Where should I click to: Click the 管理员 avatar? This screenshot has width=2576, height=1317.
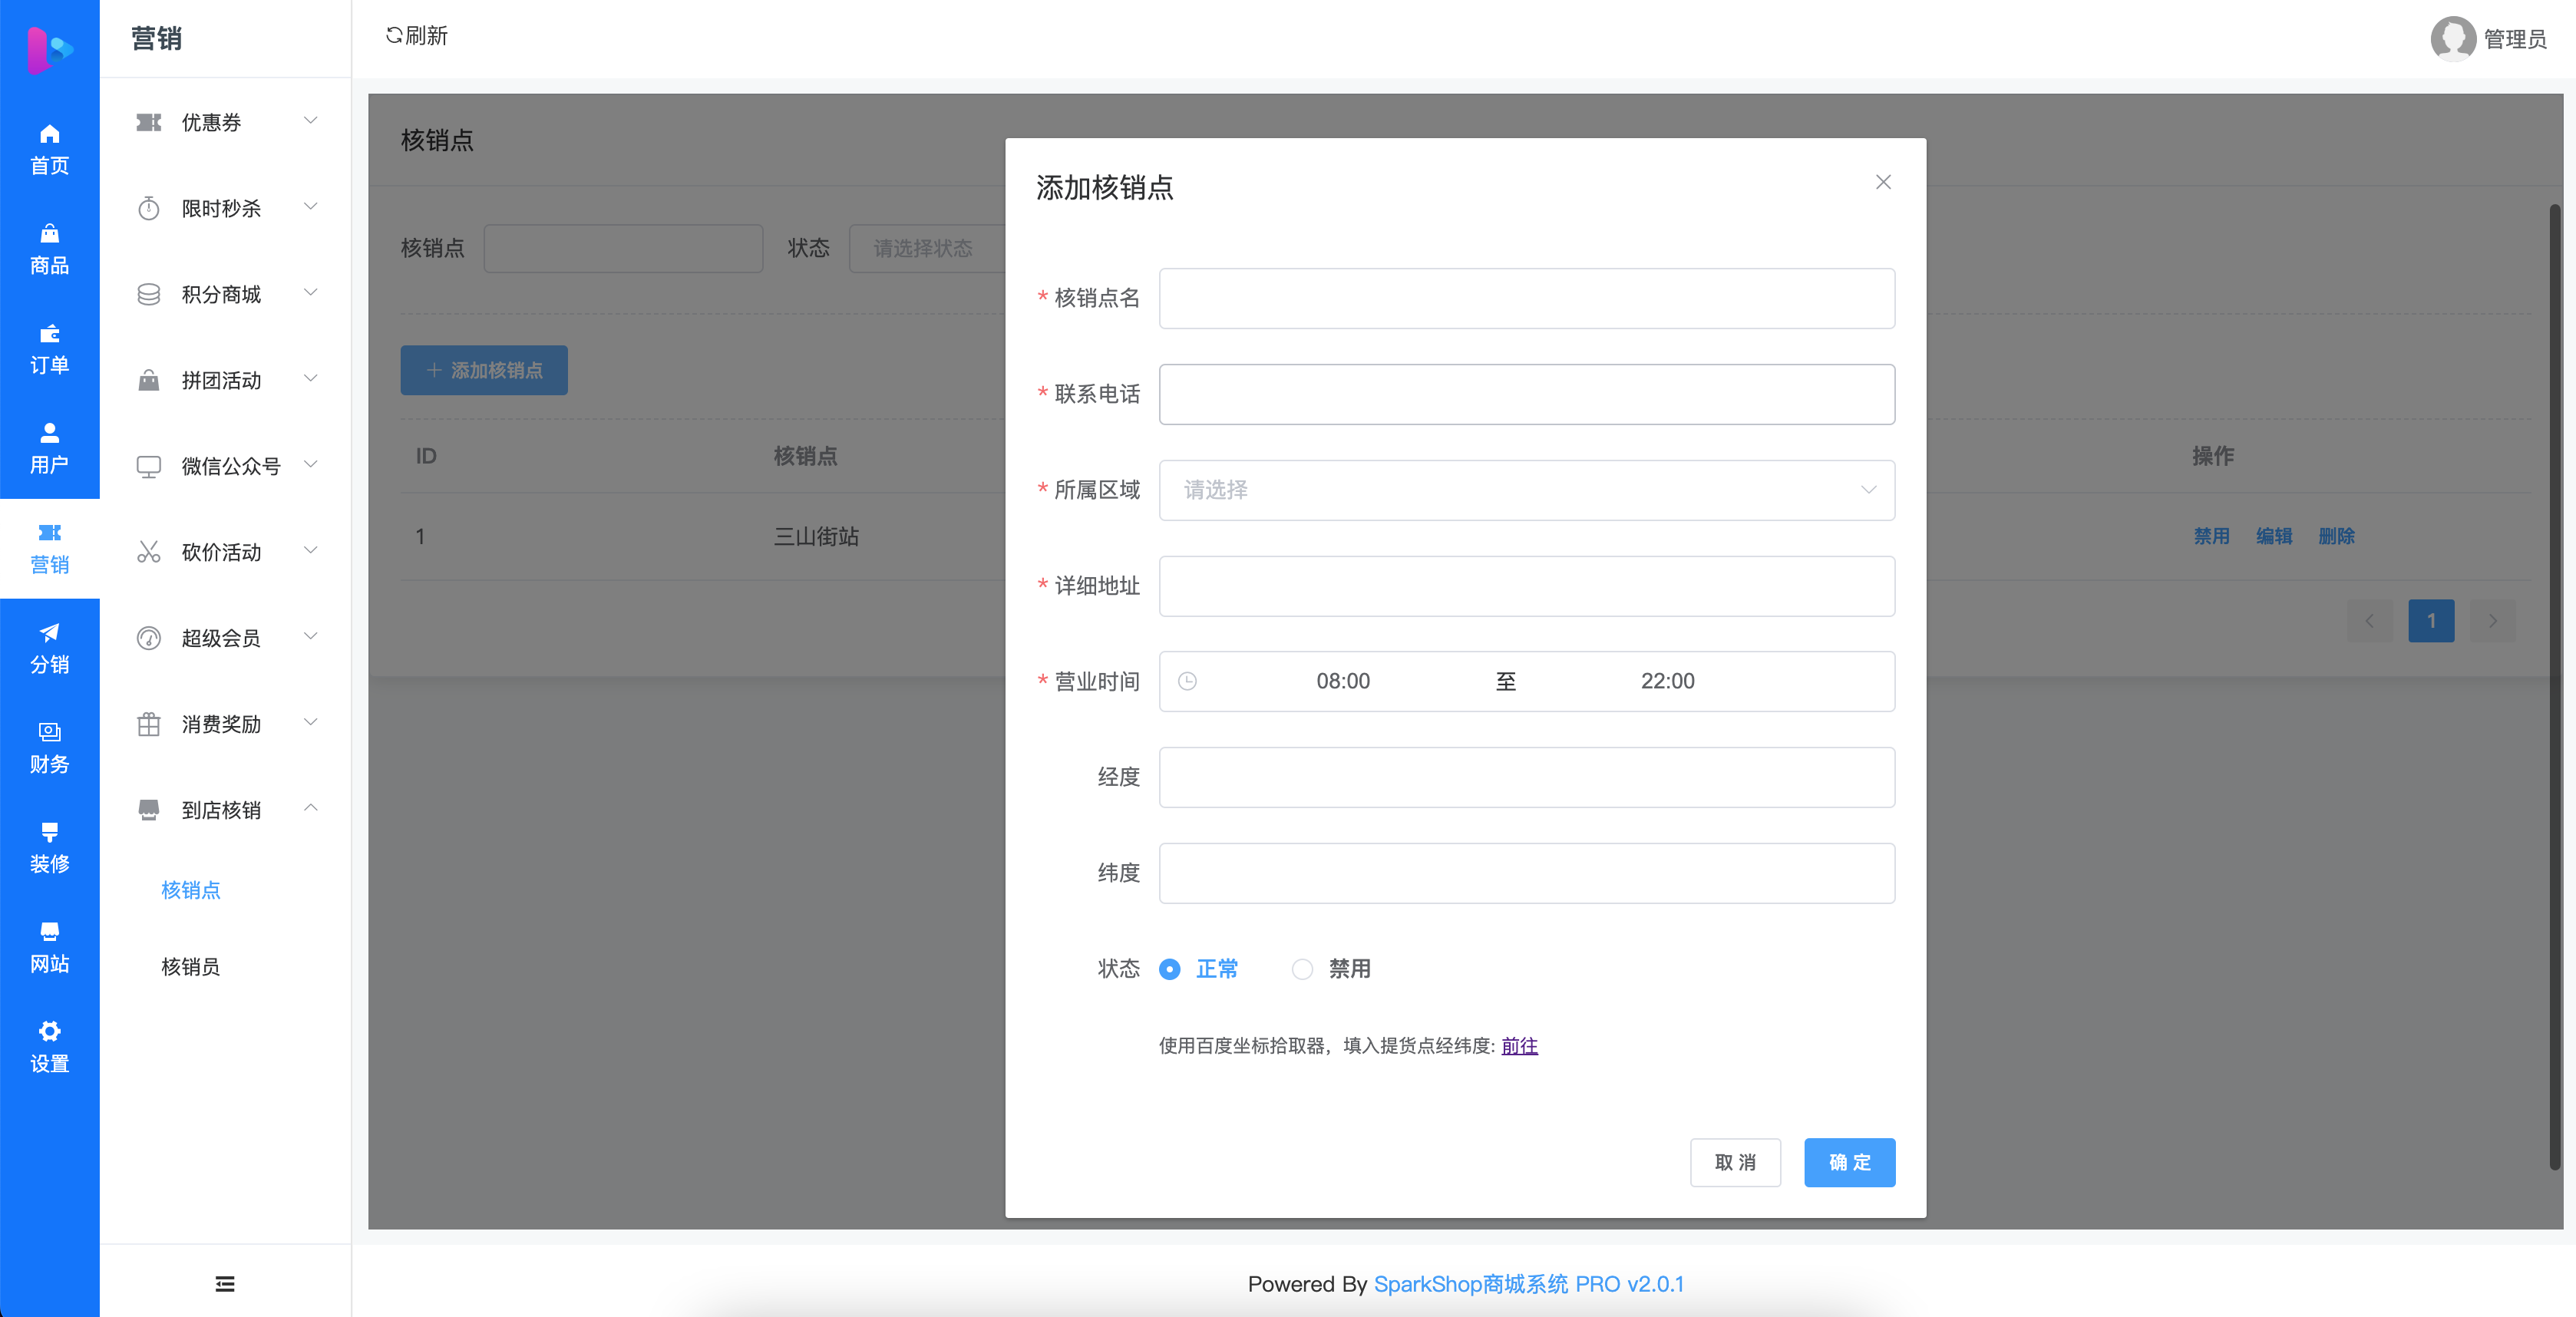(2453, 39)
